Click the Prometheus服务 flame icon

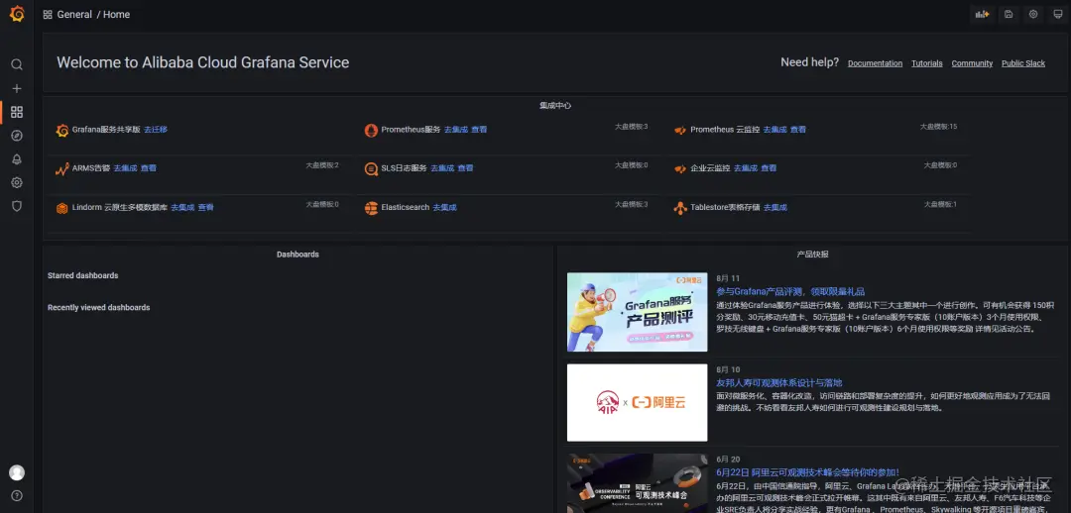[x=371, y=131]
